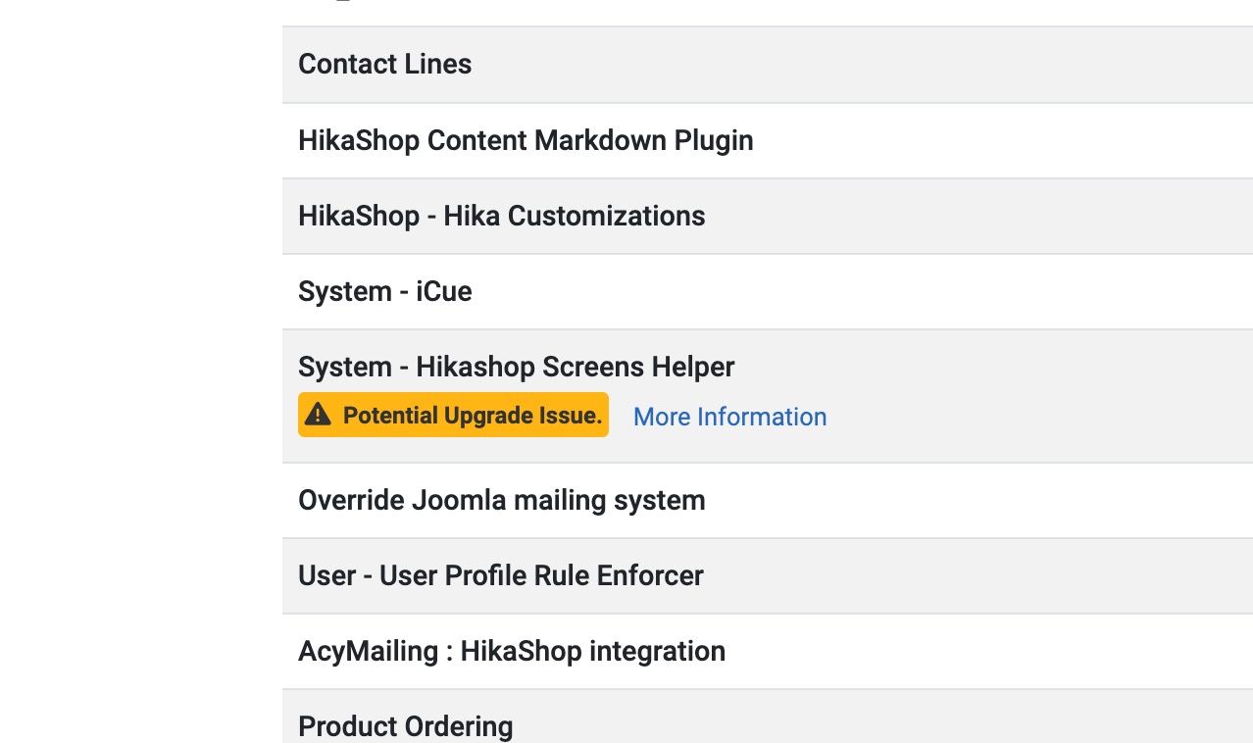1253x743 pixels.
Task: Select AcyMailing : HikaShop integration row
Action: pos(768,652)
